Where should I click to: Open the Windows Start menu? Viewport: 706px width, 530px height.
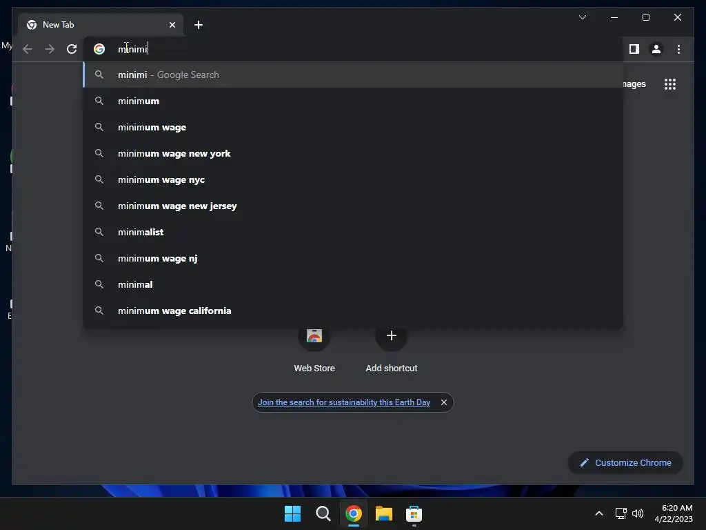292,513
